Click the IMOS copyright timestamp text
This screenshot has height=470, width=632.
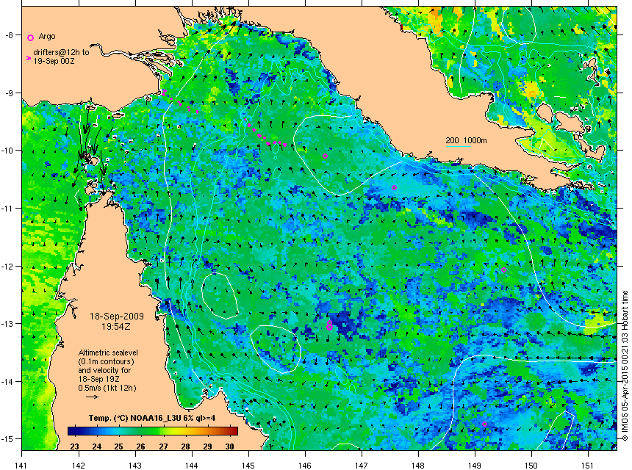tap(625, 365)
